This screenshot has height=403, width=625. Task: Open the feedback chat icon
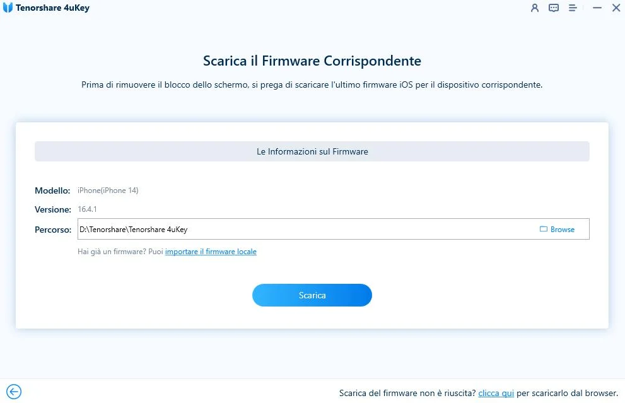[x=554, y=8]
